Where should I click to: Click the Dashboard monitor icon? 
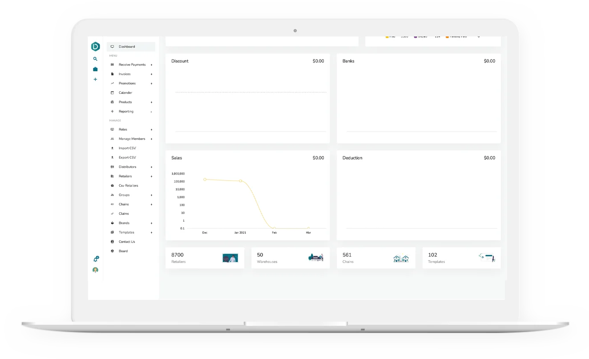(x=112, y=47)
